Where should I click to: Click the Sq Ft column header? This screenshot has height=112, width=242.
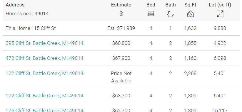[190, 5]
